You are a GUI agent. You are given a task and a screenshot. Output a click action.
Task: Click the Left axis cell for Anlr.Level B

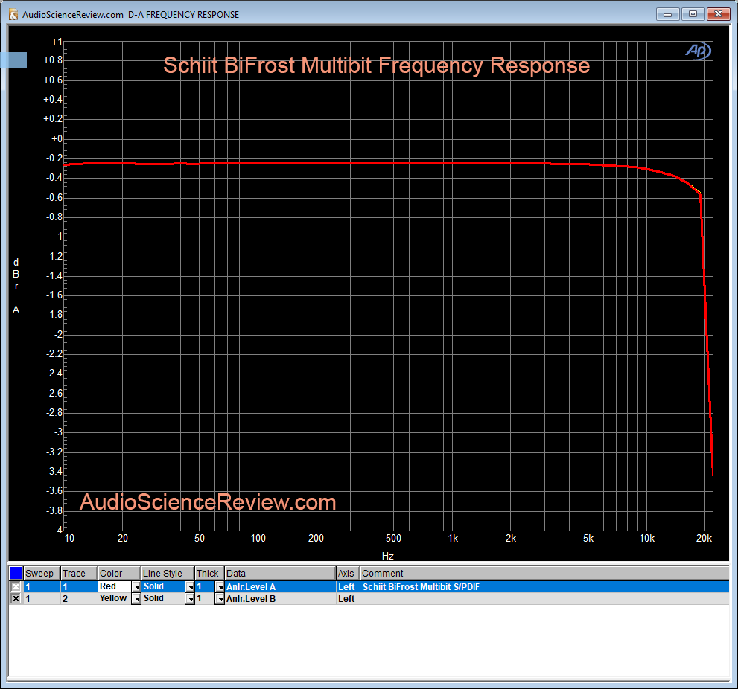(x=348, y=598)
